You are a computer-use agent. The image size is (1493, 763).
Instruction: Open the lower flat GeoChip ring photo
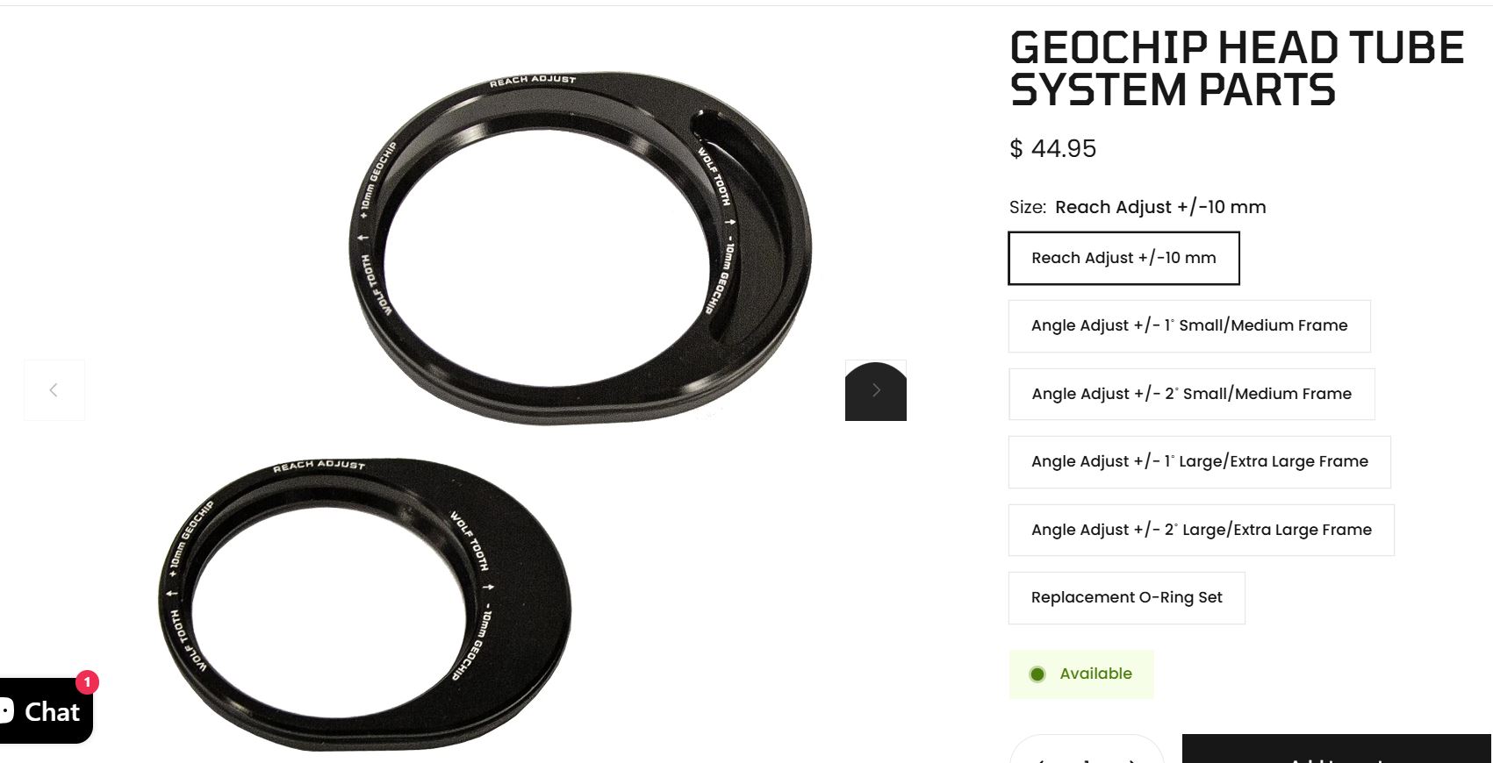coord(364,604)
